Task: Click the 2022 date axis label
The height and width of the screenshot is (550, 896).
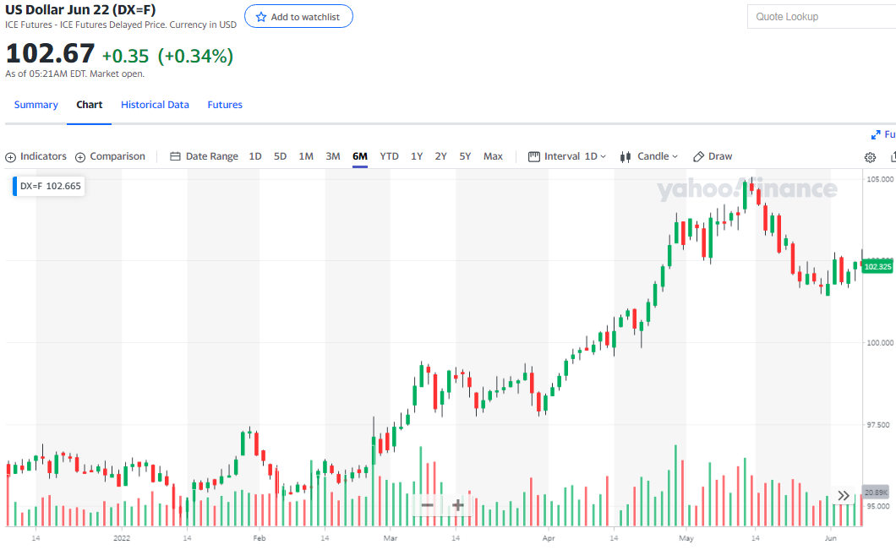Action: [x=122, y=538]
